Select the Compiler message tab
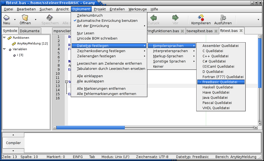This screenshot has width=264, height=161. [x=13, y=143]
